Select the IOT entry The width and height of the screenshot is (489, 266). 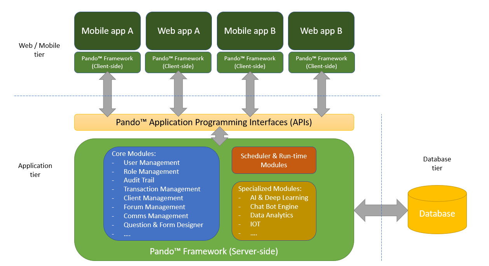click(x=255, y=224)
